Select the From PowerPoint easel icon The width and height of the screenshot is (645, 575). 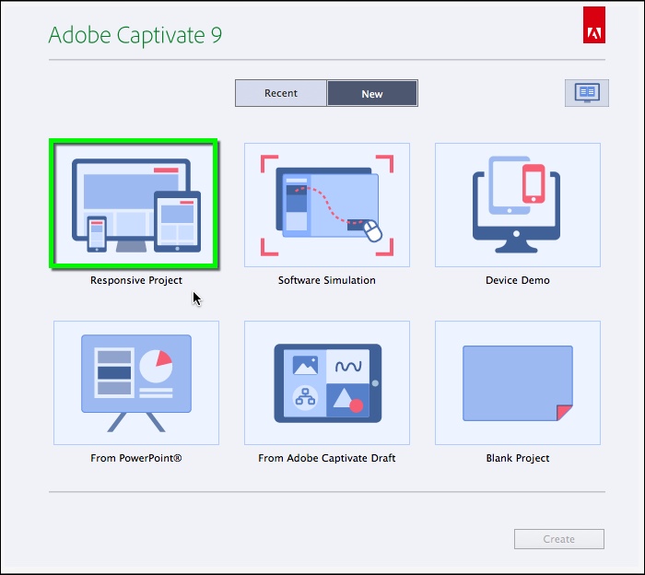(x=136, y=382)
